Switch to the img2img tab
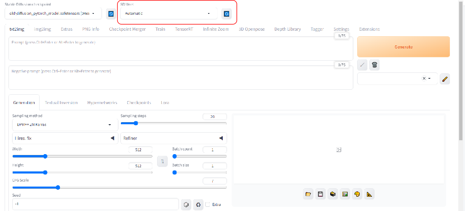465x211 pixels. (x=43, y=29)
